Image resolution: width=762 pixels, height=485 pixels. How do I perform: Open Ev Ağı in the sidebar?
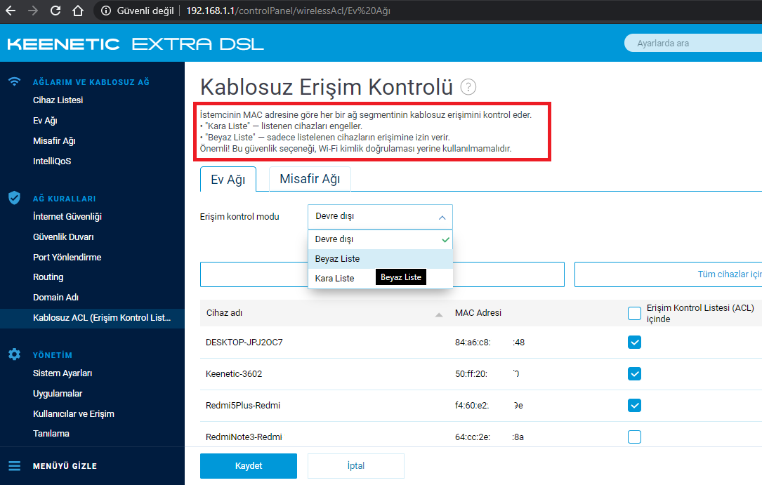point(45,121)
